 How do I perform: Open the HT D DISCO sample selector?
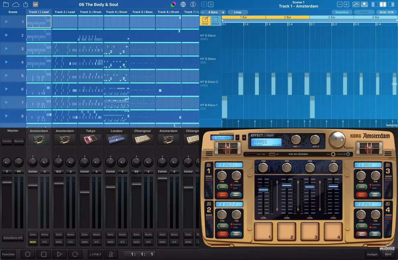click(x=368, y=204)
